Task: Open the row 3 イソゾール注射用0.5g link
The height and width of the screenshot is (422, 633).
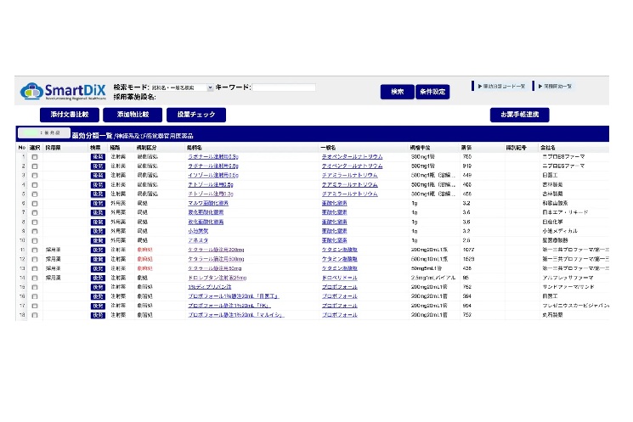Action: point(213,175)
